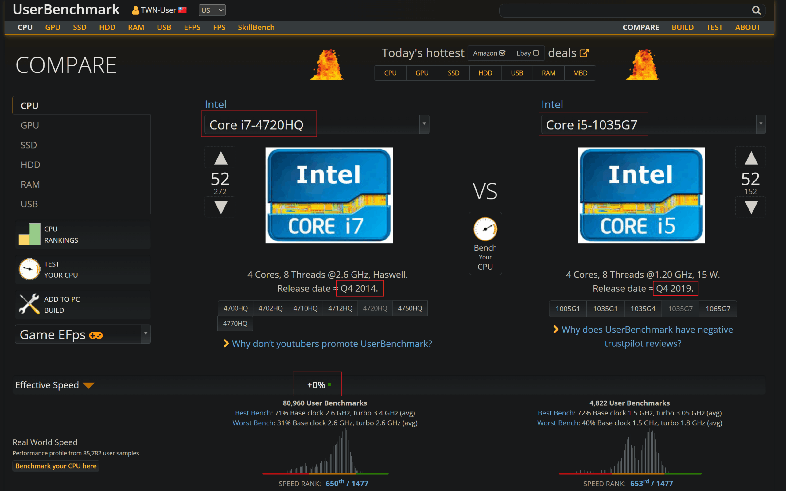The image size is (786, 491).
Task: Click the right flame deals icon
Action: (643, 64)
